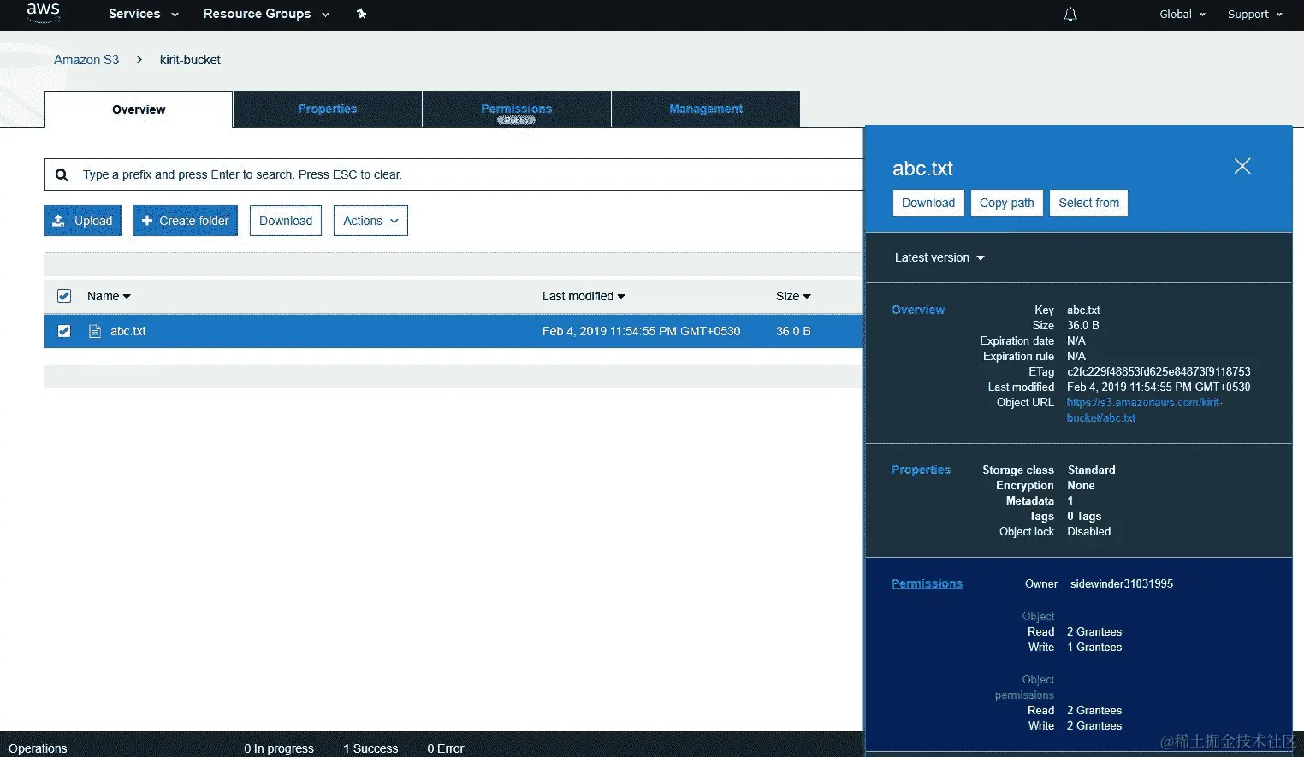
Task: Click the Select from button
Action: tap(1088, 203)
